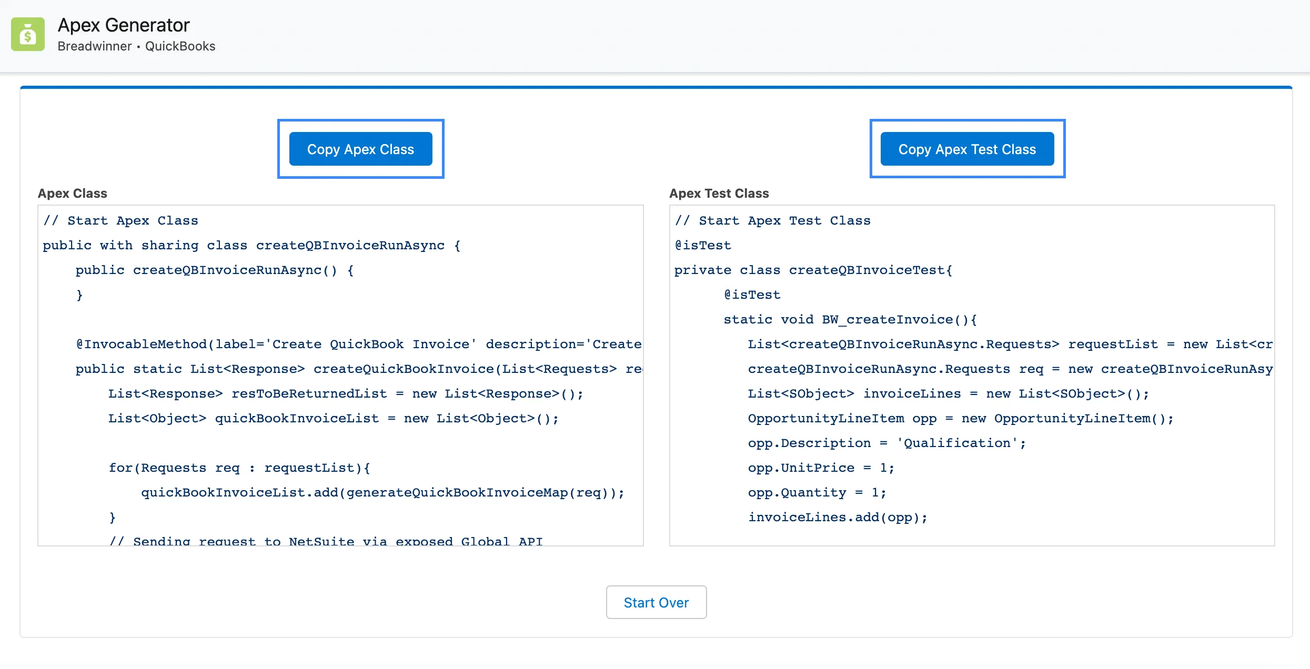Image resolution: width=1310 pixels, height=669 pixels.
Task: Click the 'static void BW_createInvoice(){' line
Action: [x=850, y=319]
